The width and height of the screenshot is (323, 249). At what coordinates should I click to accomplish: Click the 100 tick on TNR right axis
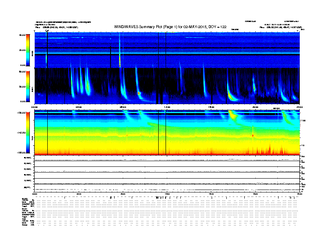tap(303, 120)
